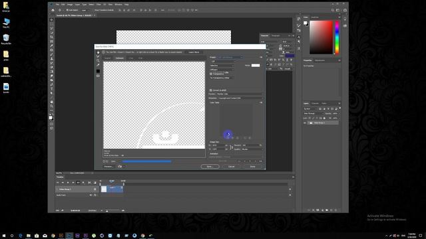This screenshot has height=239, width=426.
Task: Select the Hand tool in main toolbar
Action: 52,102
